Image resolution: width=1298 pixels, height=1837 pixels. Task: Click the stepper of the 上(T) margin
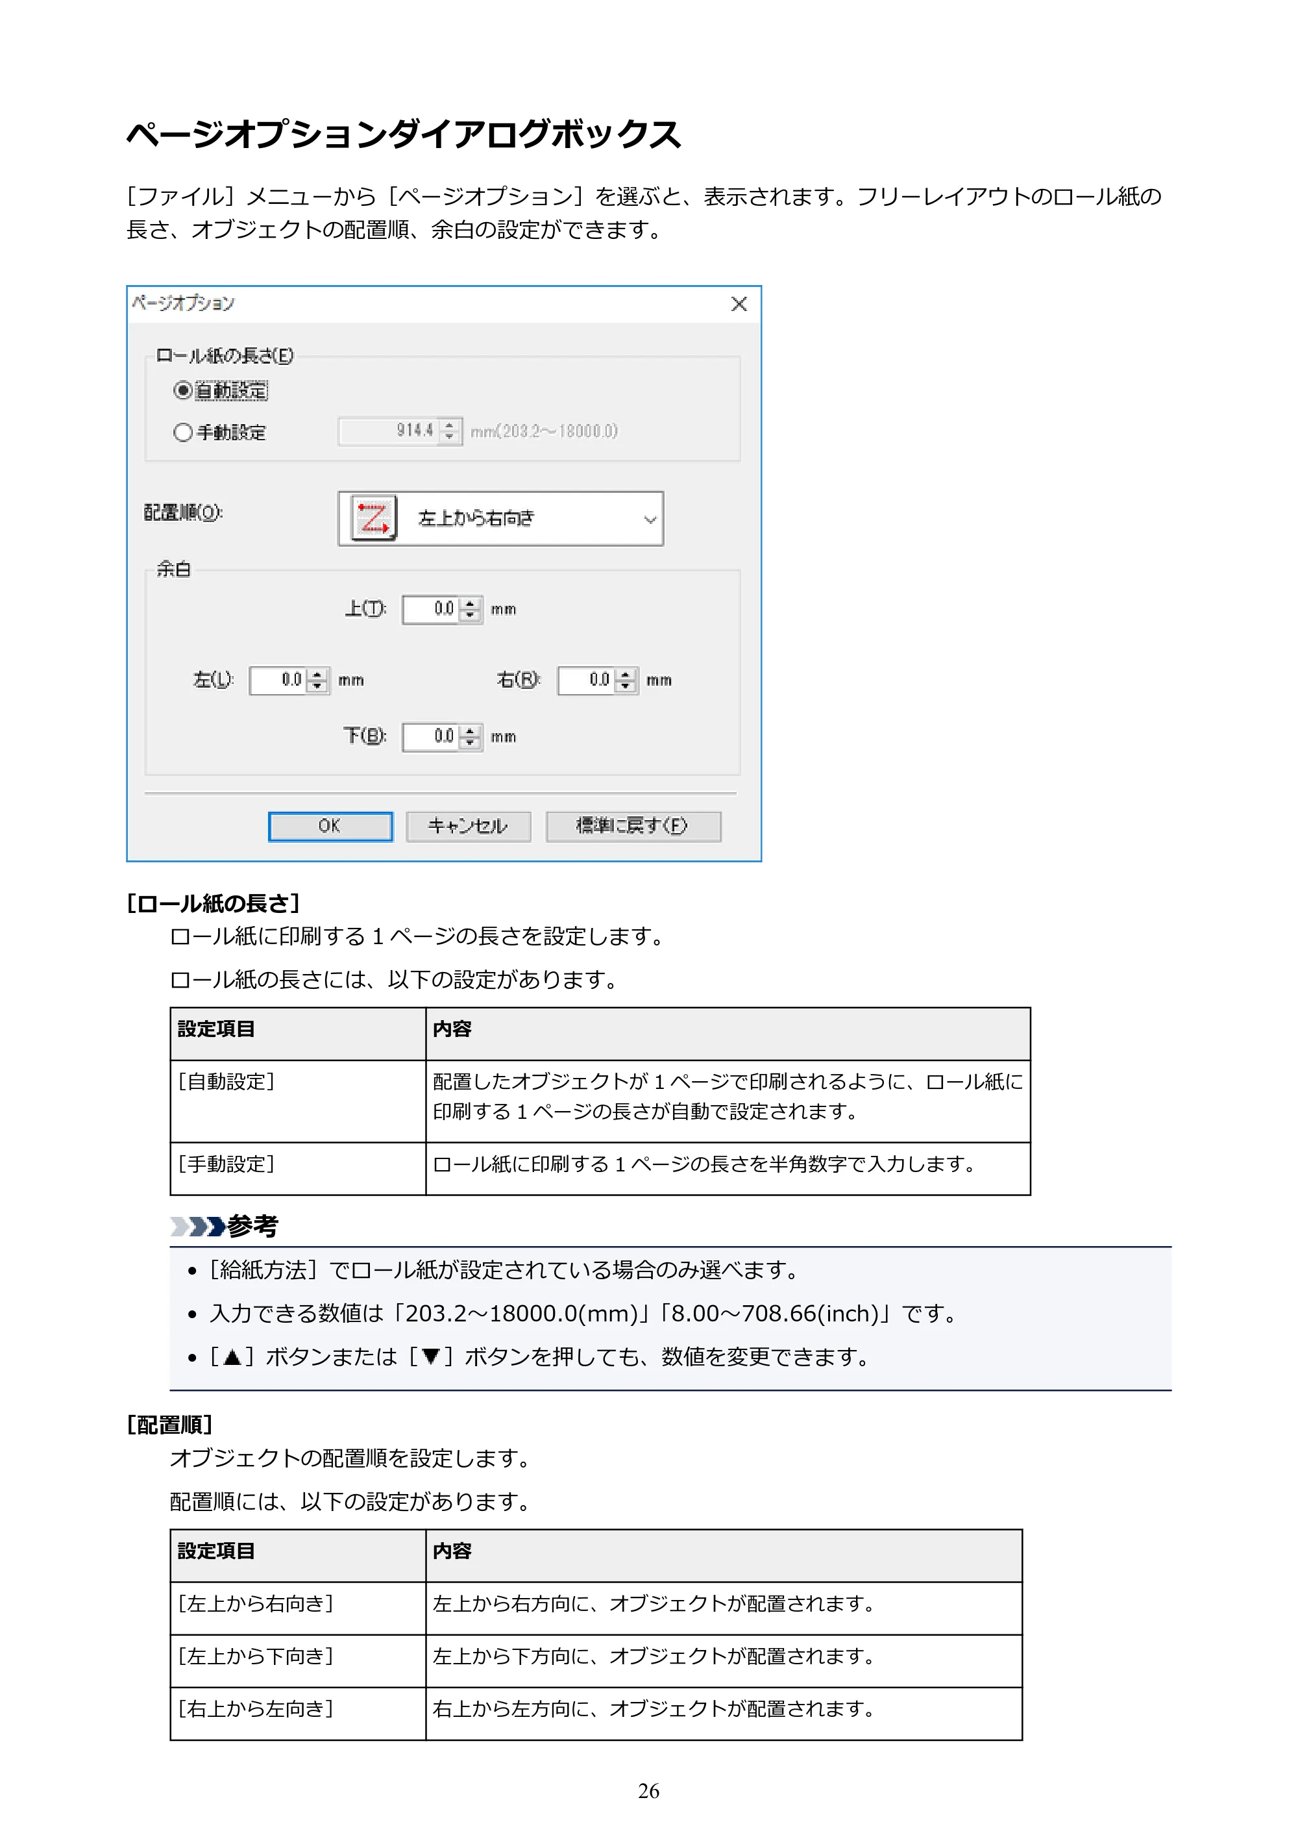[471, 609]
